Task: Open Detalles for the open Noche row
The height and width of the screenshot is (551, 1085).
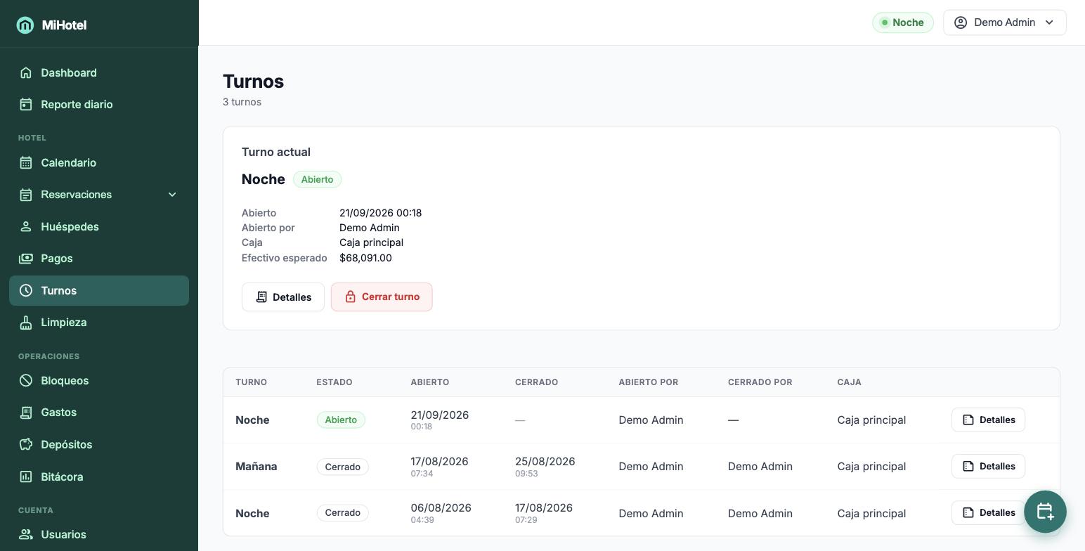Action: (988, 420)
